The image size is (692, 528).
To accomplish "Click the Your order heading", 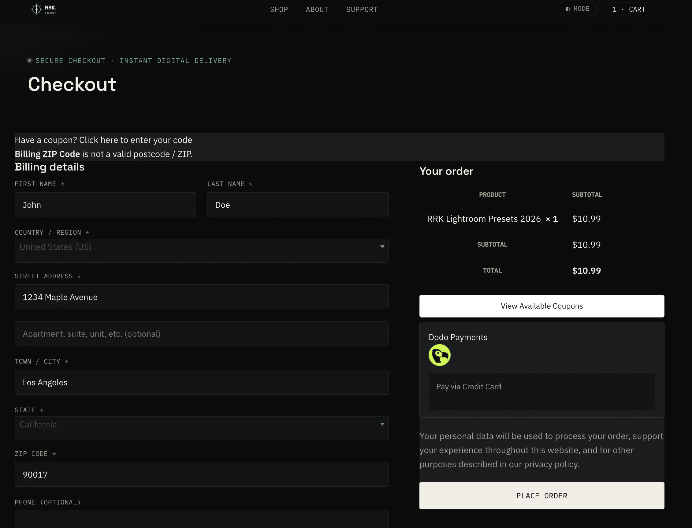I will tap(446, 171).
